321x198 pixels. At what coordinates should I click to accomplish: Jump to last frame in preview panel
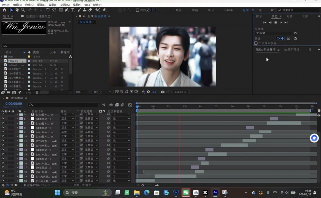point(286,23)
